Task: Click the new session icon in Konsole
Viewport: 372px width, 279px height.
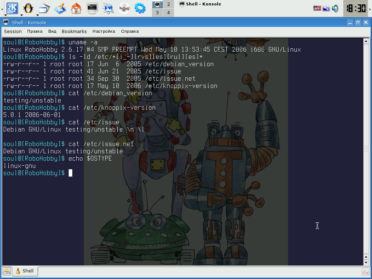Action: pyautogui.click(x=7, y=271)
